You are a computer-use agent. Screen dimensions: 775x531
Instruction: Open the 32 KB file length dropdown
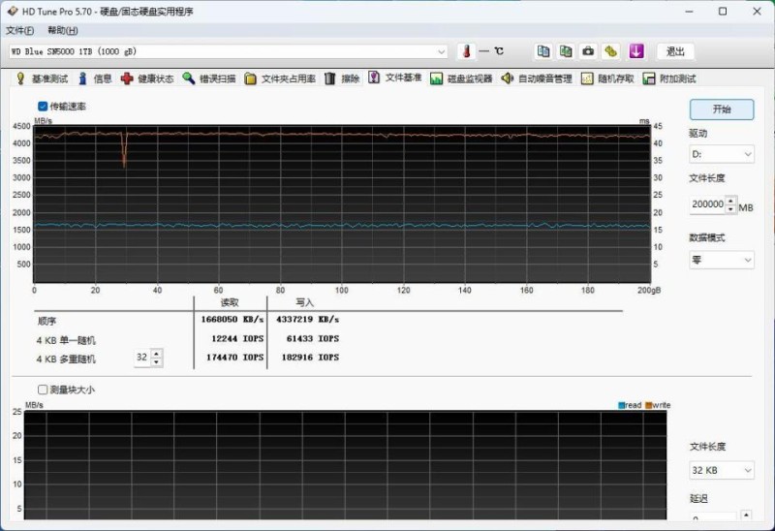point(722,470)
